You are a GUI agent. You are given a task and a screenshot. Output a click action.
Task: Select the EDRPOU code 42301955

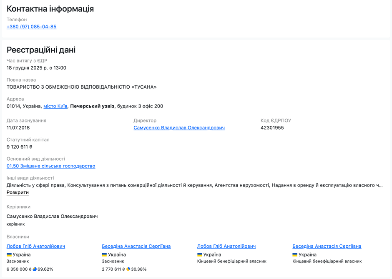(x=272, y=128)
